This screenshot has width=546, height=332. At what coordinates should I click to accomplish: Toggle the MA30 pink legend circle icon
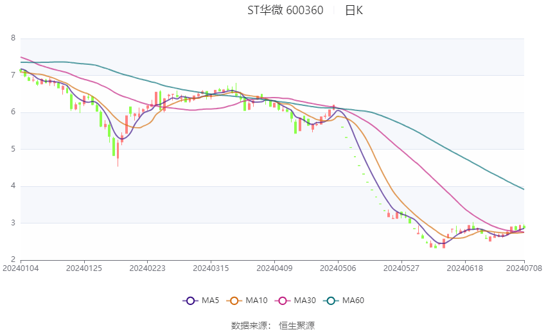tap(283, 301)
